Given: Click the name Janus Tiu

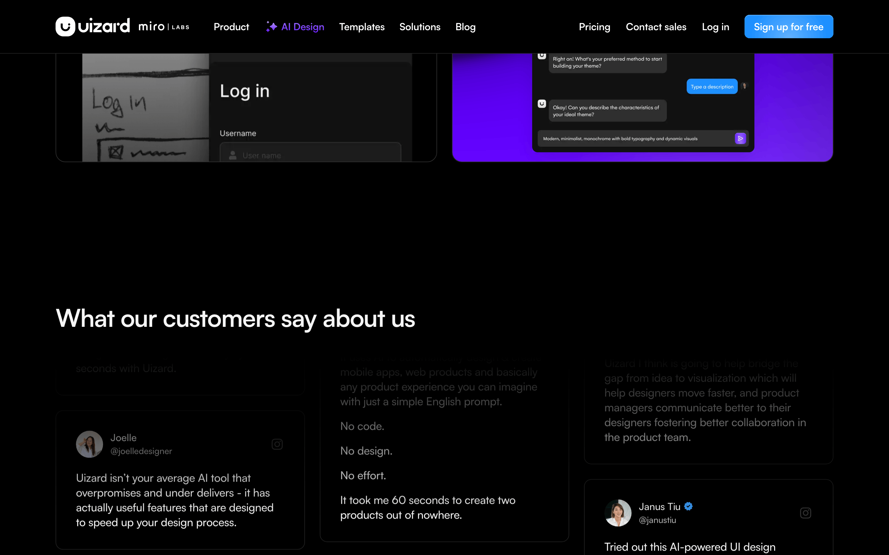Looking at the screenshot, I should point(659,507).
